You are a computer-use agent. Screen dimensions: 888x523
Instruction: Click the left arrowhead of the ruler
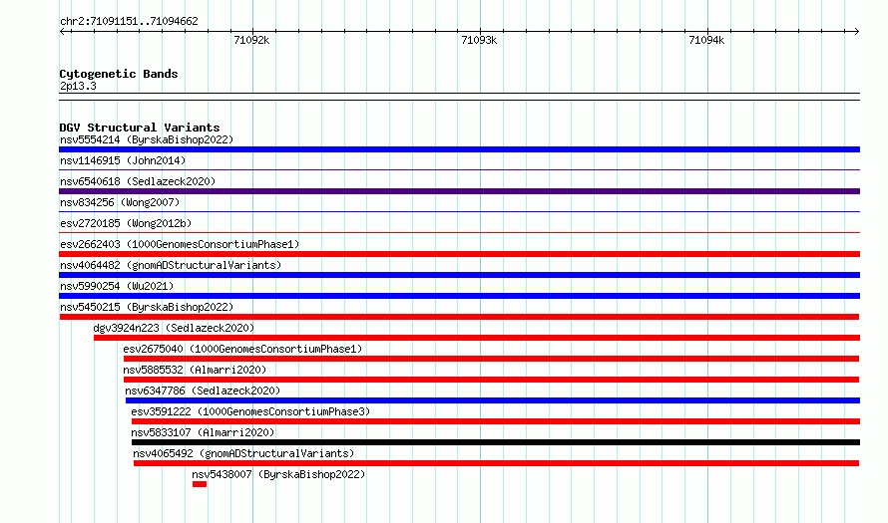(x=62, y=31)
